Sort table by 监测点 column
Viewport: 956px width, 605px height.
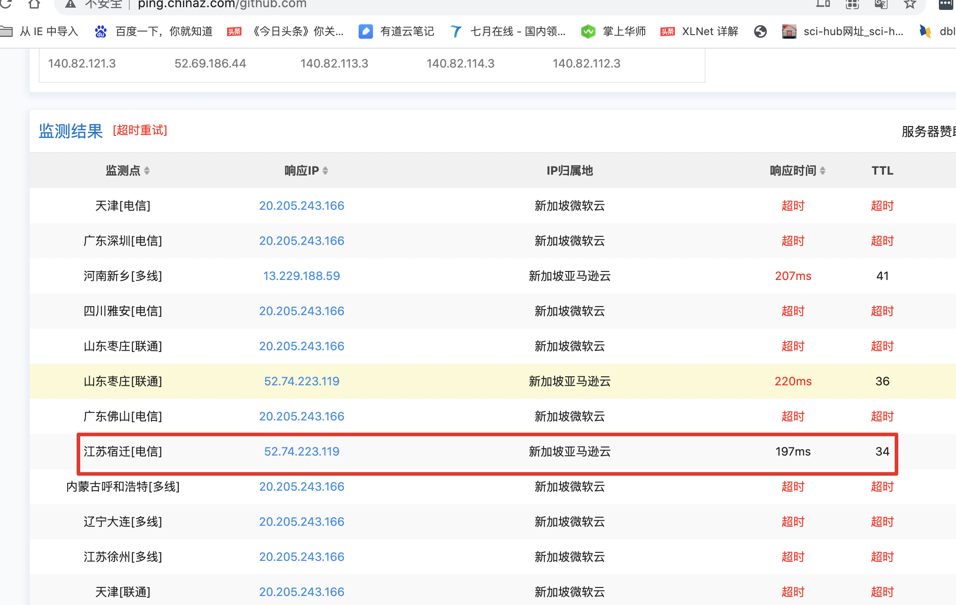(x=127, y=171)
